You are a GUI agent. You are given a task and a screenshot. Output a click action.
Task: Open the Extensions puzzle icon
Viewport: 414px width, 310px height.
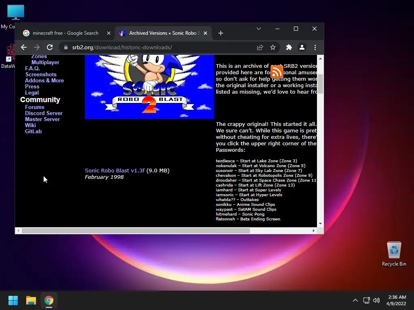289,48
